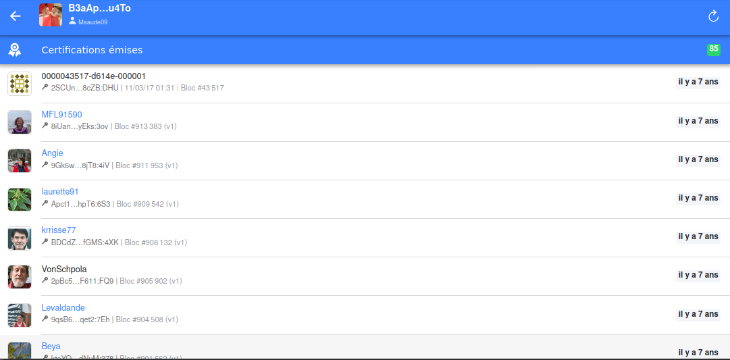Click the green 85 count badge

(x=713, y=49)
